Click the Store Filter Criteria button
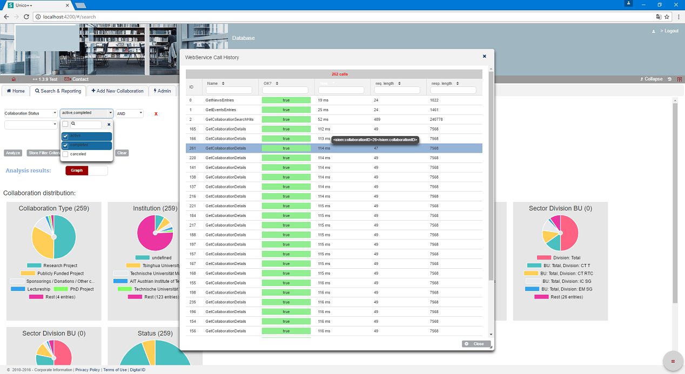Screen dimensions: 685x374 coord(43,153)
